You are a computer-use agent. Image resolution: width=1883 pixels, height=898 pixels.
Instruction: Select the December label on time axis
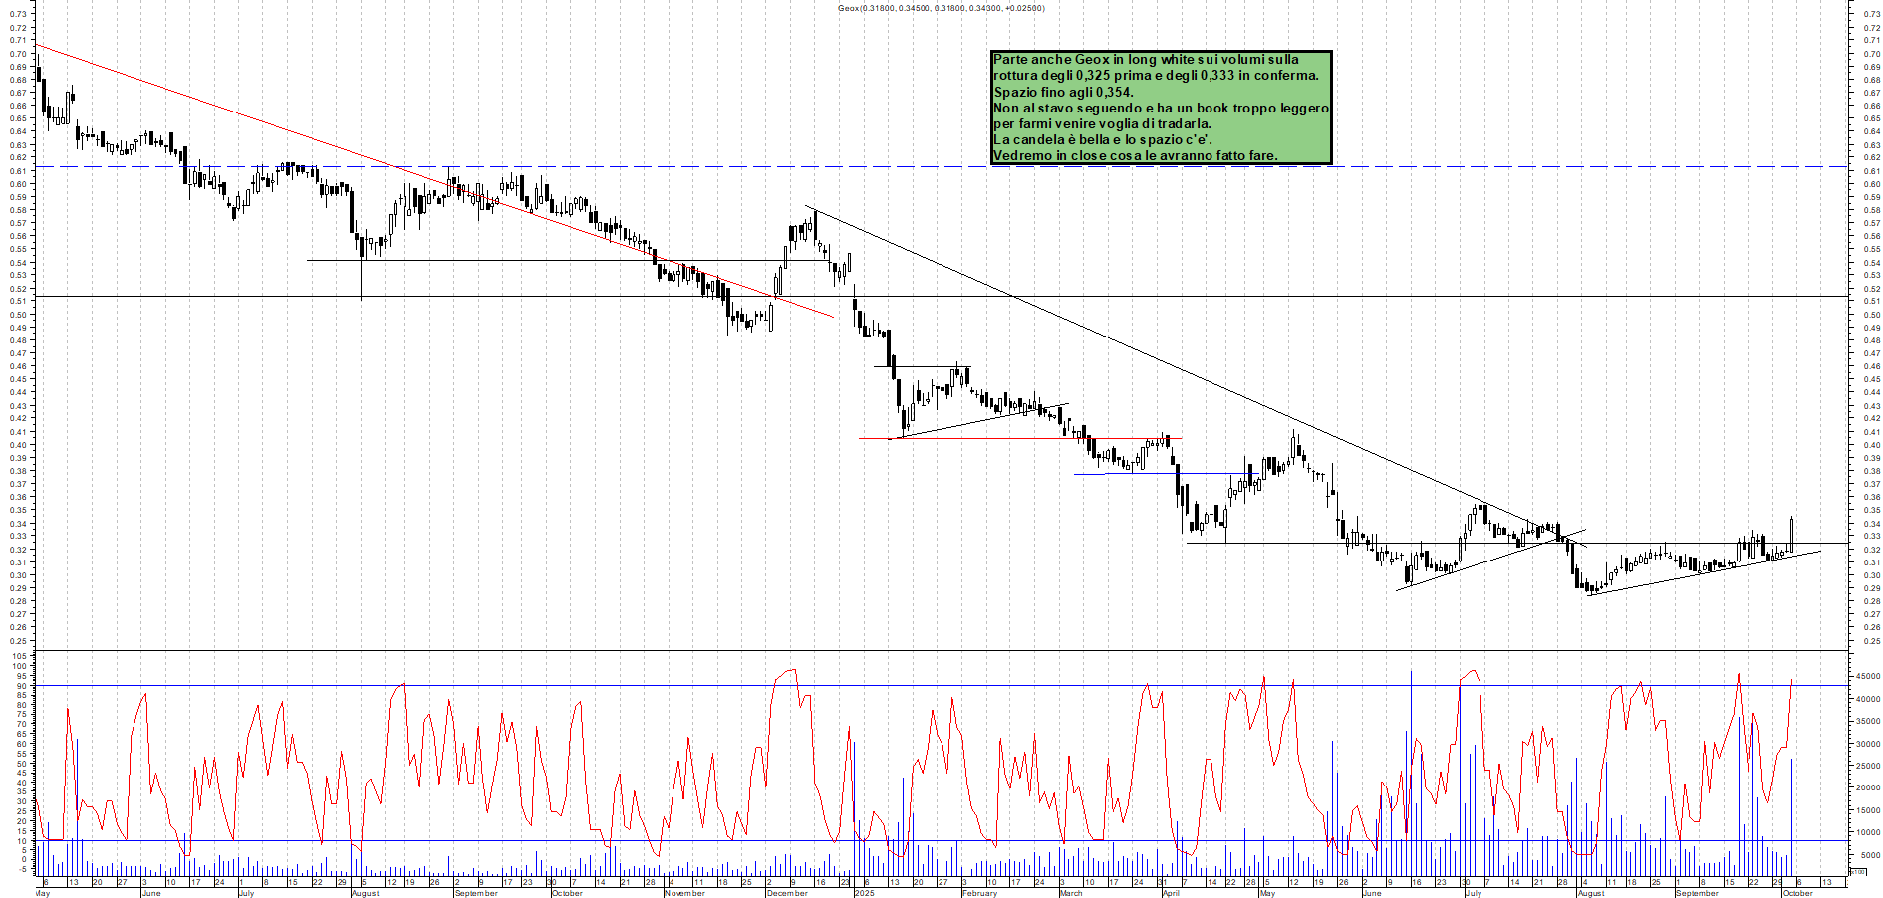(x=787, y=893)
